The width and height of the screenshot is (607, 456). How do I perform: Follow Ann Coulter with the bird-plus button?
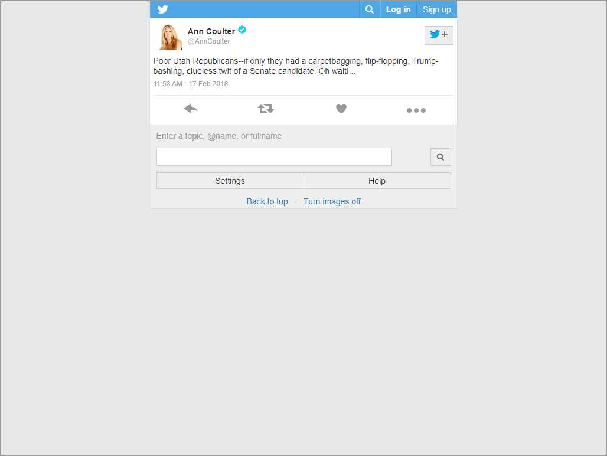(x=438, y=35)
